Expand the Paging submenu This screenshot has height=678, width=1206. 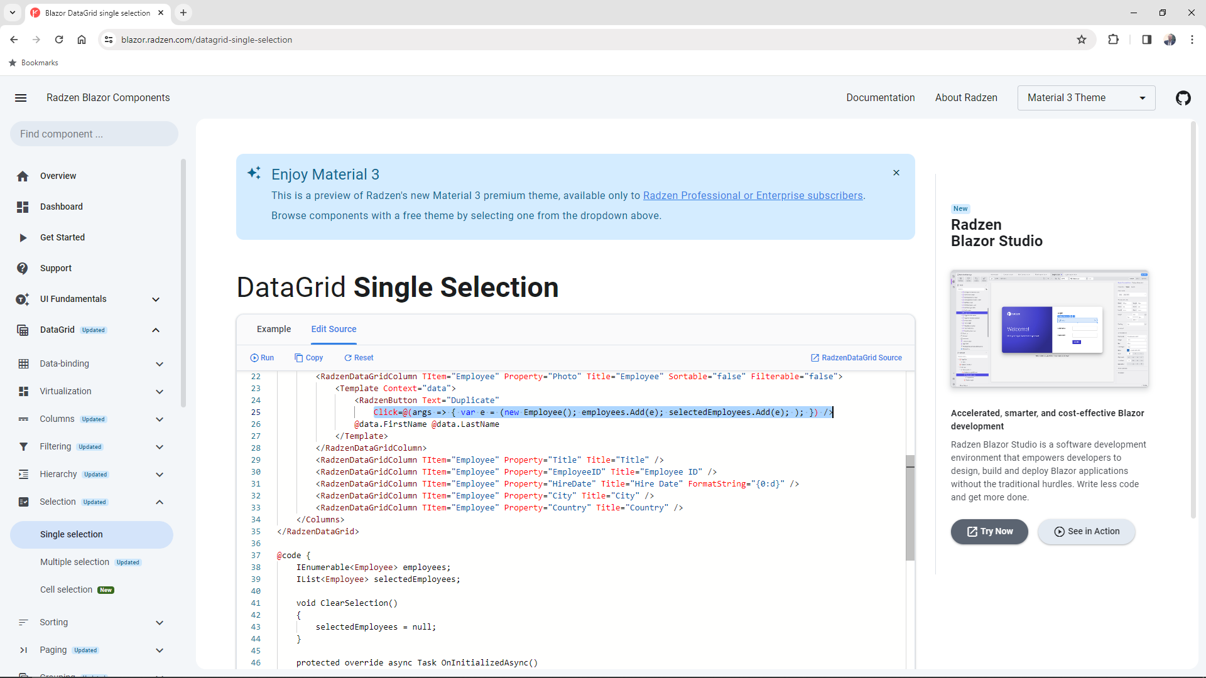(x=160, y=650)
